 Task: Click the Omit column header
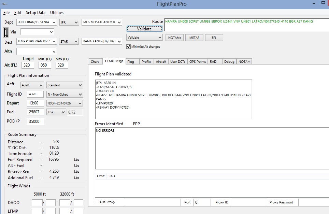(101, 176)
